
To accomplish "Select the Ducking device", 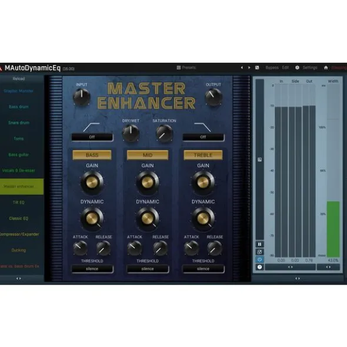I will tap(19, 250).
